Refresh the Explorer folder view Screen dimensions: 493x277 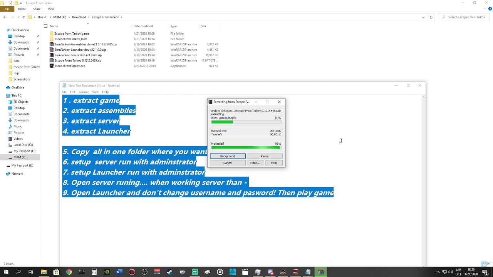click(431, 17)
